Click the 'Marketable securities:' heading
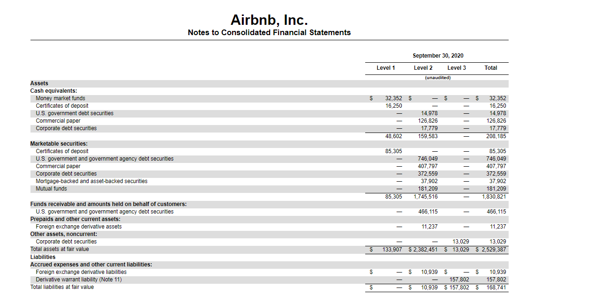 tap(59, 144)
